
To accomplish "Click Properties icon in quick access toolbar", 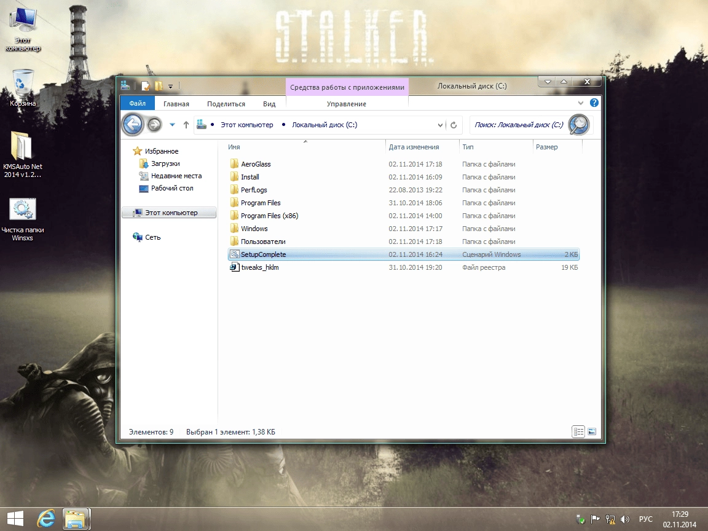I will pyautogui.click(x=146, y=86).
